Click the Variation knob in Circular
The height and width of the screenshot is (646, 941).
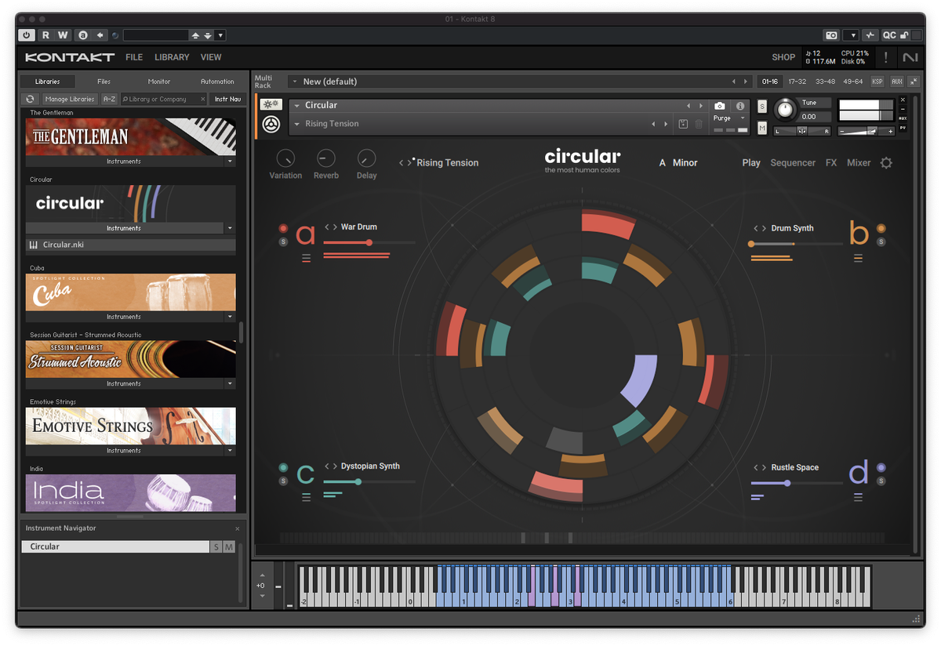[285, 157]
